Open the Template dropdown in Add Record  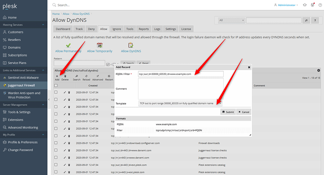click(180, 103)
